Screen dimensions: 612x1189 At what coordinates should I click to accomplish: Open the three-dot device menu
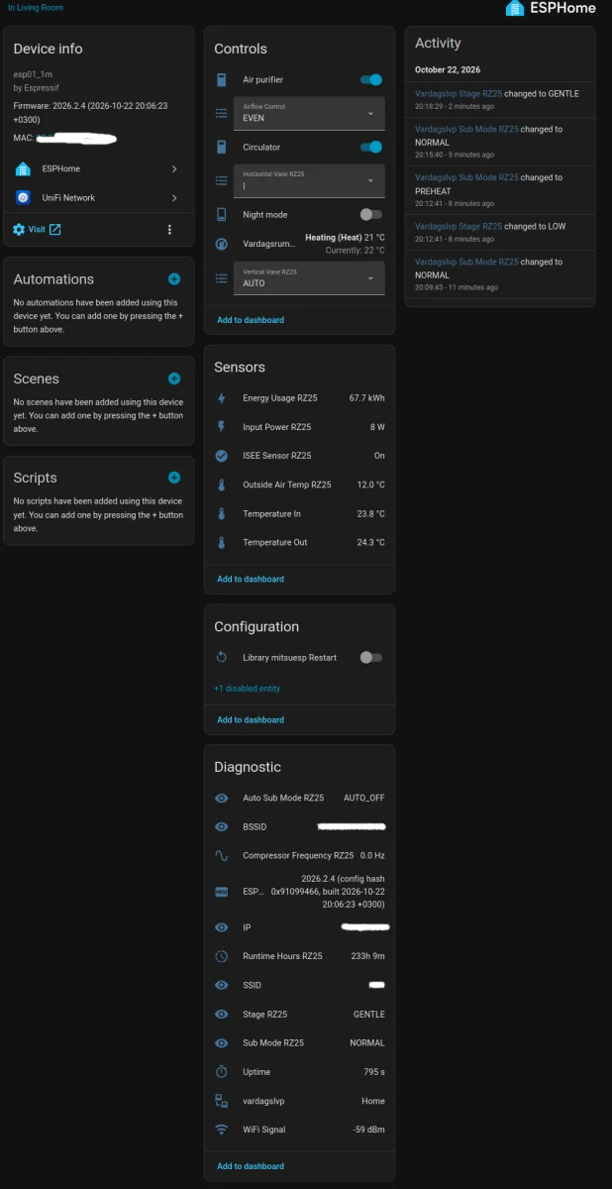169,230
